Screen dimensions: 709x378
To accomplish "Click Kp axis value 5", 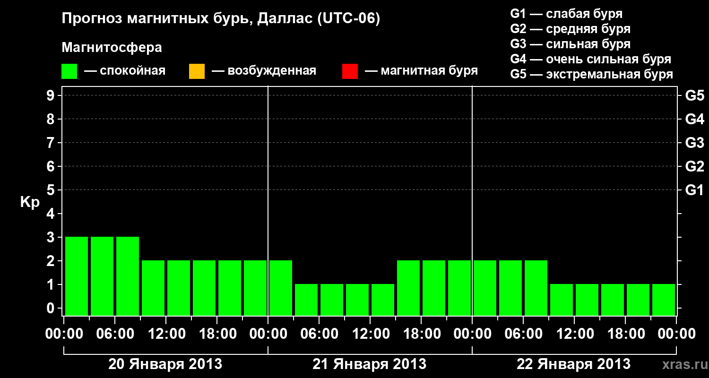I will pos(51,190).
